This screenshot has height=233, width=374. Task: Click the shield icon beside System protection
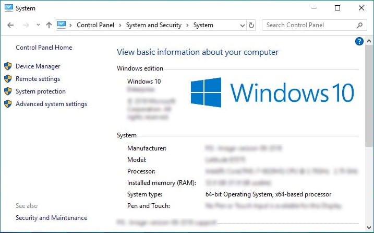[8, 91]
